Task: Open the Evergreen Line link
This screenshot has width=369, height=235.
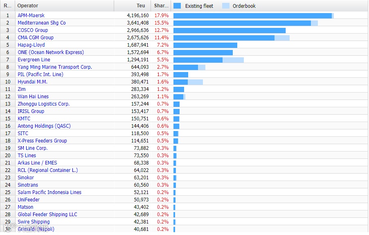Action: (x=34, y=60)
